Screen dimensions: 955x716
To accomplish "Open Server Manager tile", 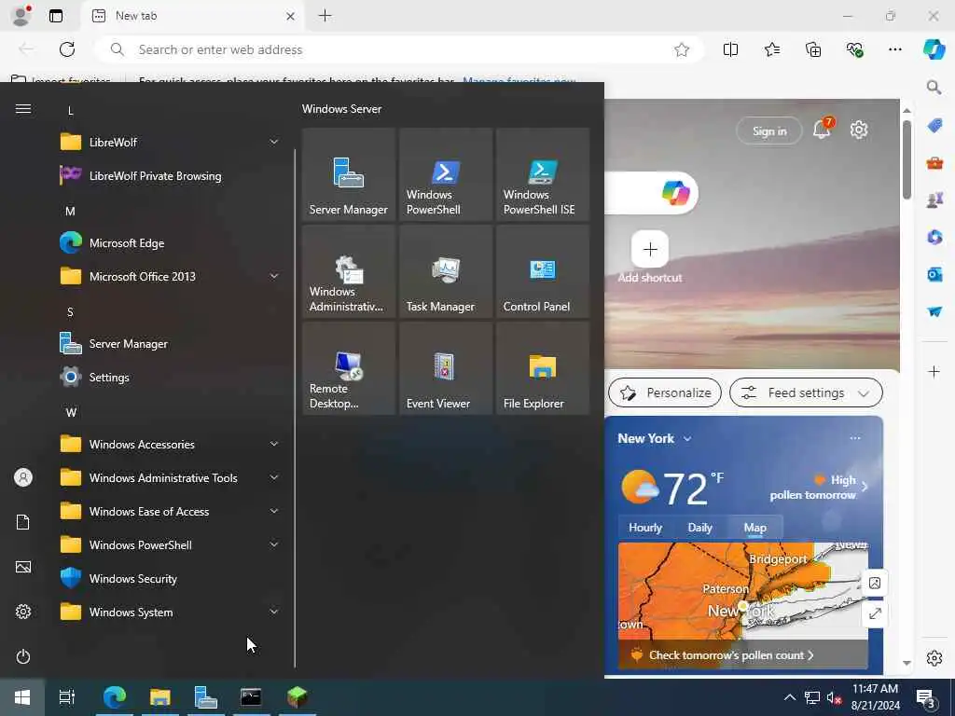I will (x=349, y=174).
